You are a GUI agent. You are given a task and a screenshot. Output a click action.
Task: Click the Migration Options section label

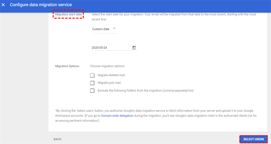coord(67,66)
